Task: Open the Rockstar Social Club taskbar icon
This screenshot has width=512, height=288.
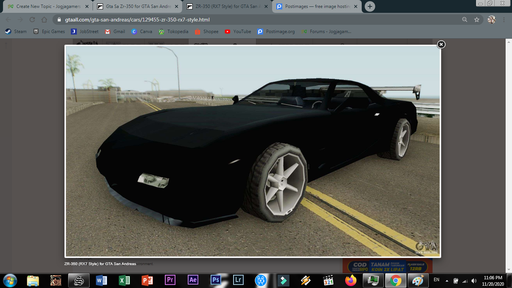Action: tap(79, 280)
